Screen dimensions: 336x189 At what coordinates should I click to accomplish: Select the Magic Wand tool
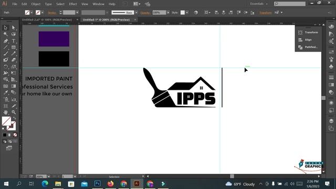(6, 34)
